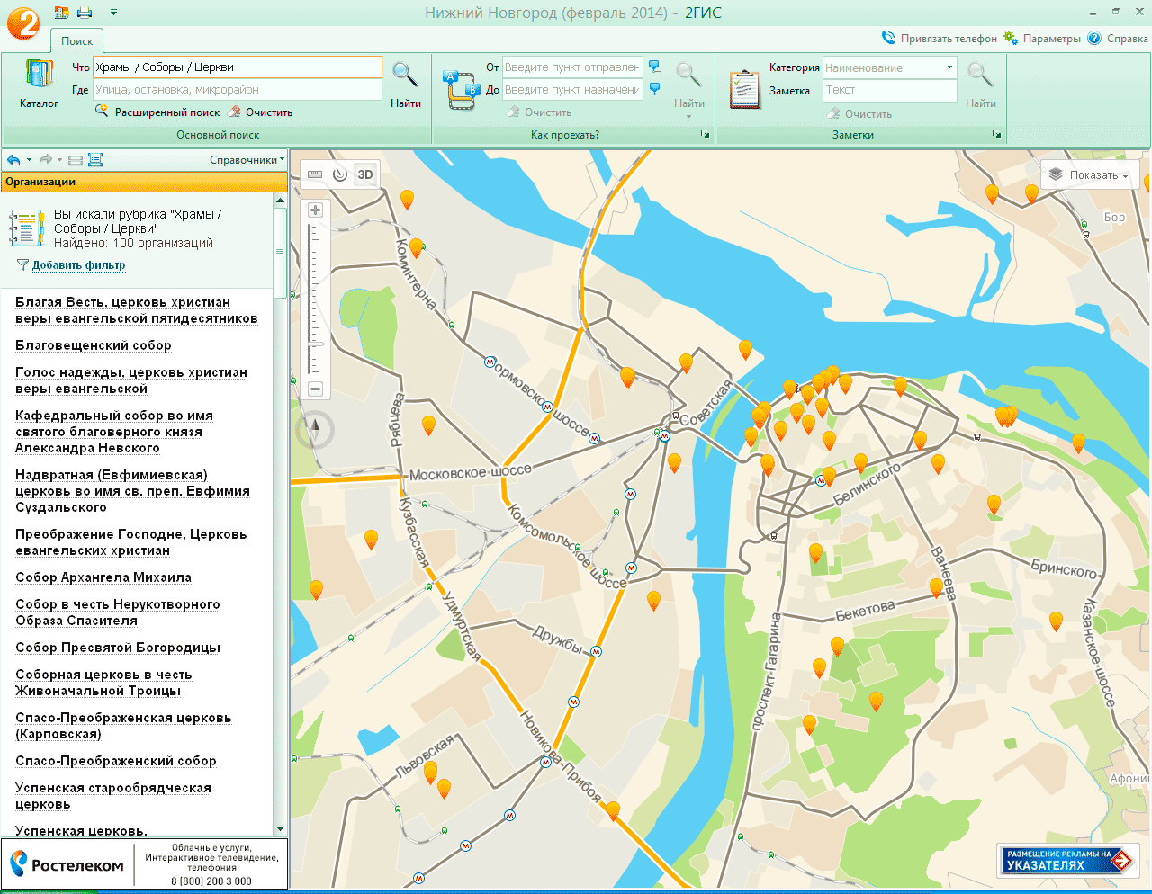This screenshot has height=894, width=1152.
Task: Expand Как проехать group options launcher
Action: (x=706, y=134)
